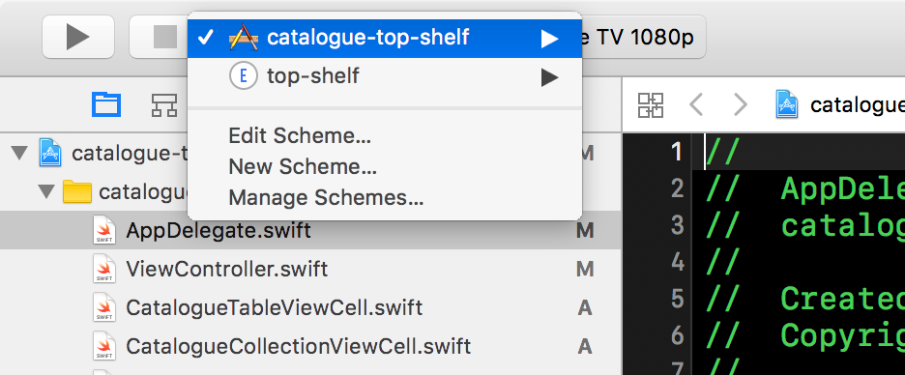Click the catalogue file icon in jump bar

pos(787,104)
